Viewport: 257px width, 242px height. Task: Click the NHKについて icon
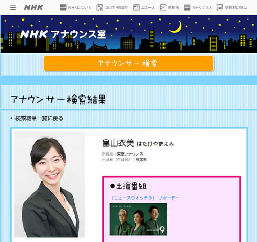[x=63, y=7]
